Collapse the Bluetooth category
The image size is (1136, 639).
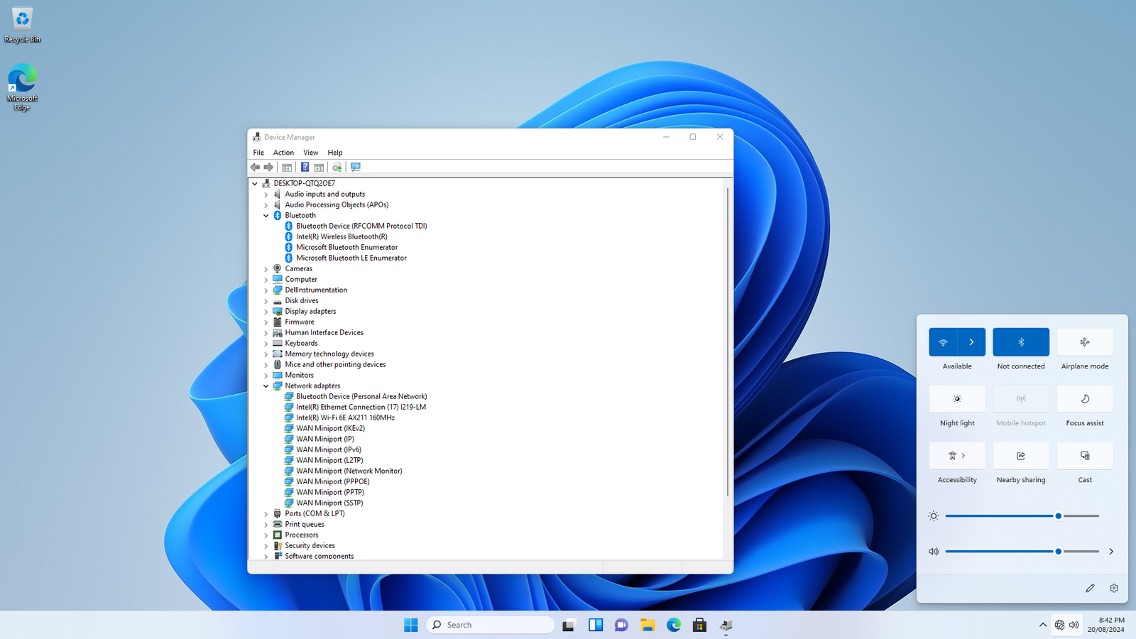[x=266, y=215]
